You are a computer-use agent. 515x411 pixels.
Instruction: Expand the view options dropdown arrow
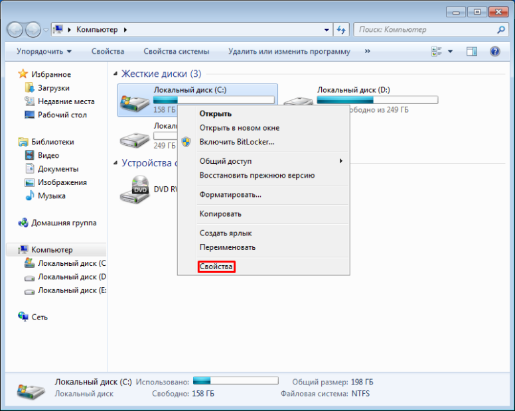click(x=450, y=51)
